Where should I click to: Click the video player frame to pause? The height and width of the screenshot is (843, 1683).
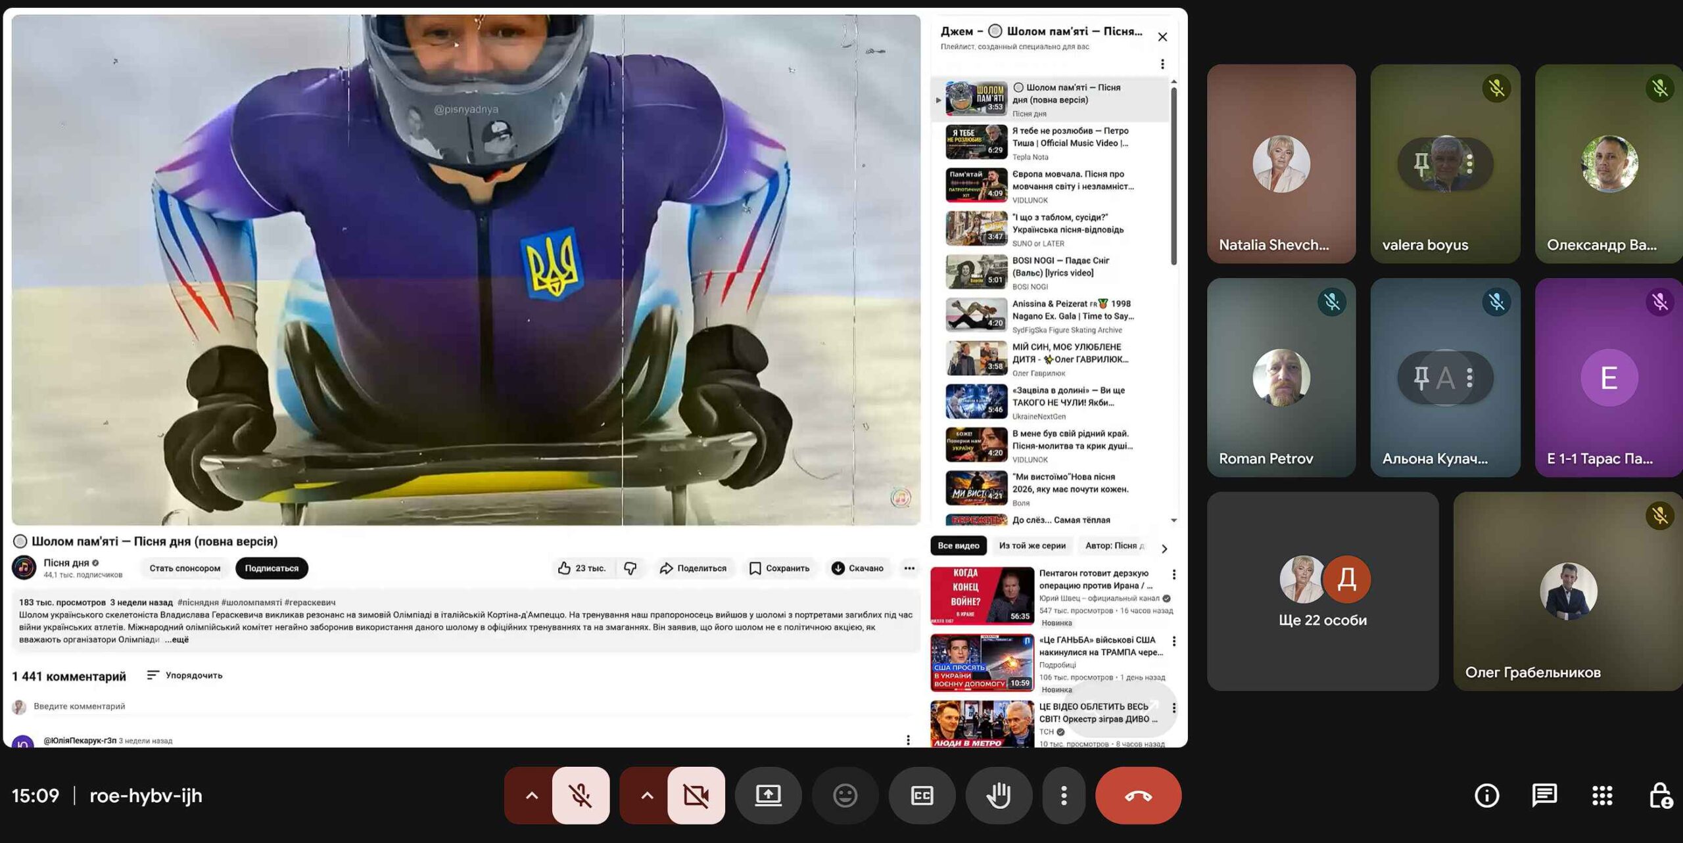coord(465,270)
